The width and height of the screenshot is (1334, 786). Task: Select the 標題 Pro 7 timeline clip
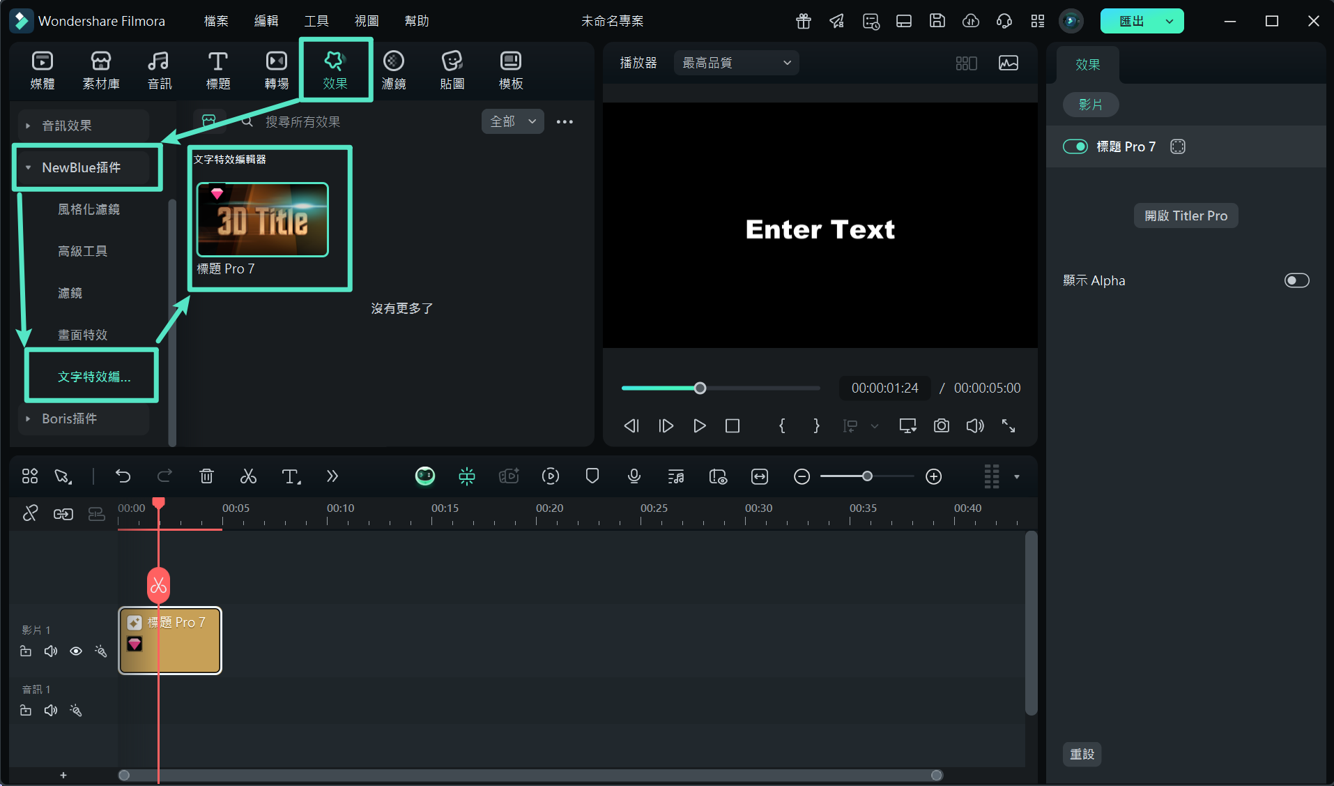[170, 640]
